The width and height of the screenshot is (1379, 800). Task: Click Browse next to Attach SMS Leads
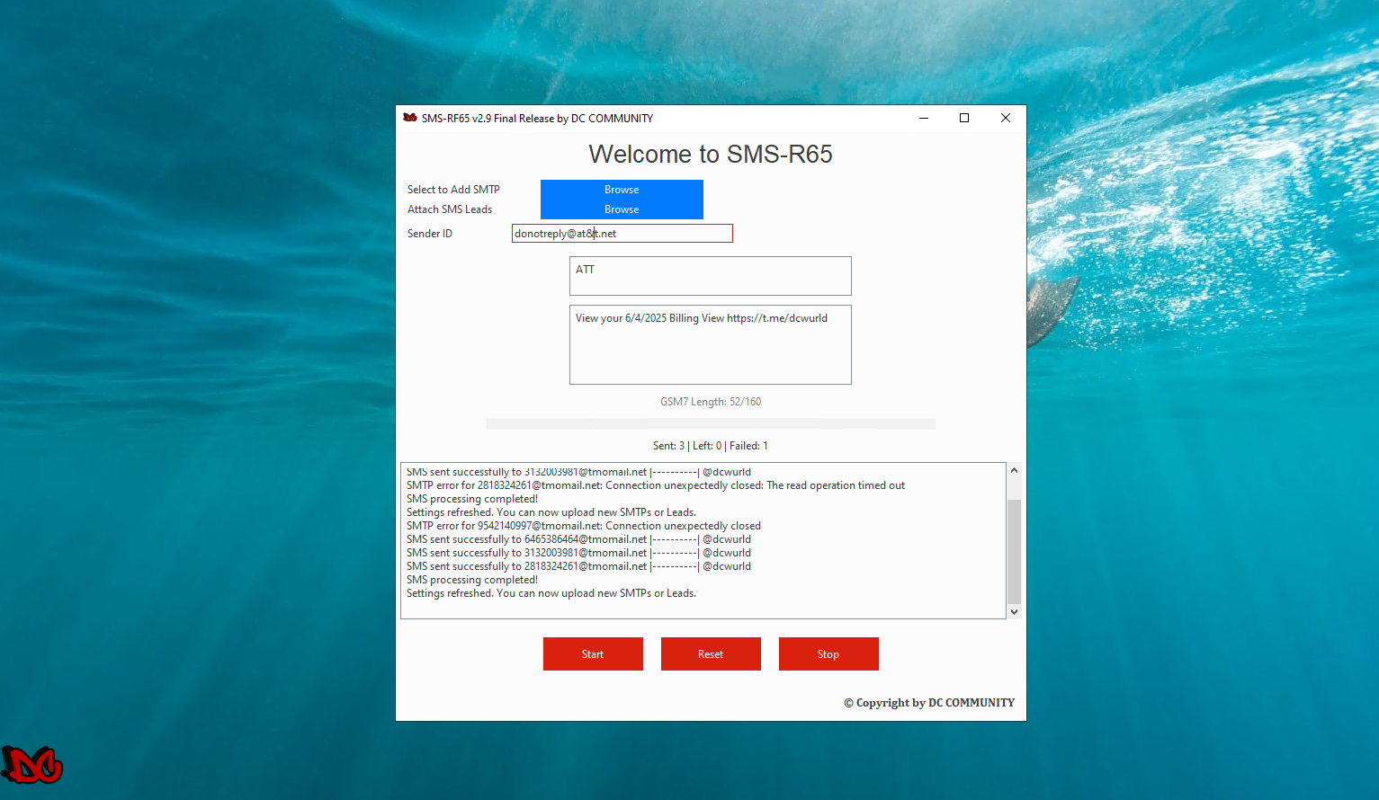(x=622, y=209)
